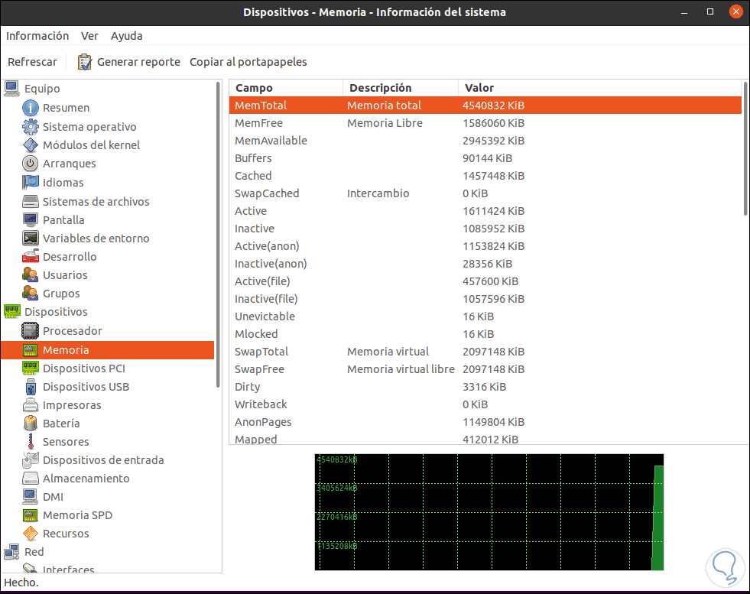Click the Recursos diamond icon
The width and height of the screenshot is (750, 594).
coord(31,534)
